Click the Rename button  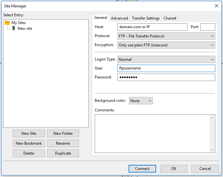(x=63, y=143)
